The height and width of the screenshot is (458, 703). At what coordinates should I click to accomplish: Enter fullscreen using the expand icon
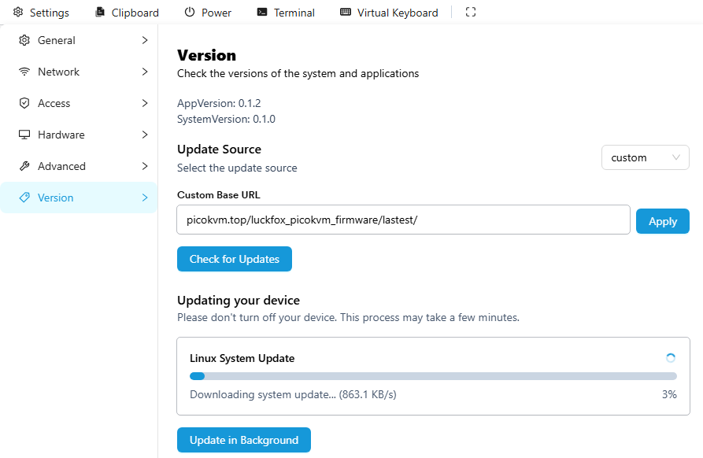(x=471, y=13)
